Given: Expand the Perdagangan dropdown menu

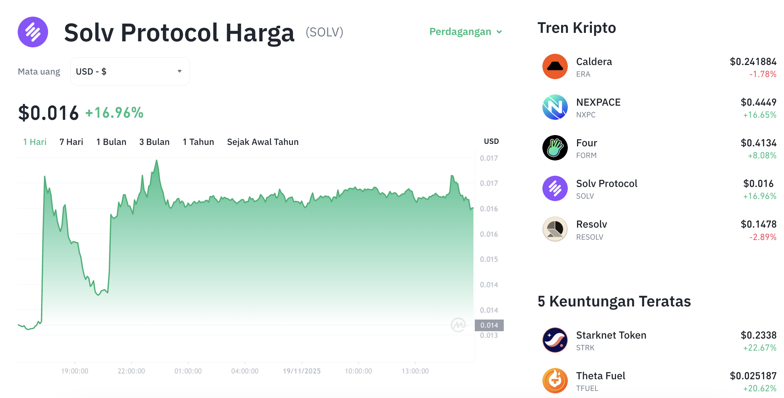Looking at the screenshot, I should click(465, 31).
